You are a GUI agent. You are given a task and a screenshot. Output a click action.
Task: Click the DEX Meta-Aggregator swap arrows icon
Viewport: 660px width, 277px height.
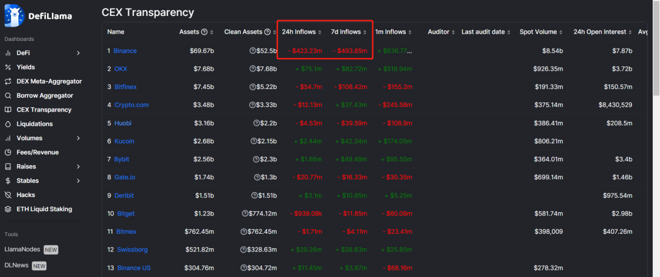[7, 82]
